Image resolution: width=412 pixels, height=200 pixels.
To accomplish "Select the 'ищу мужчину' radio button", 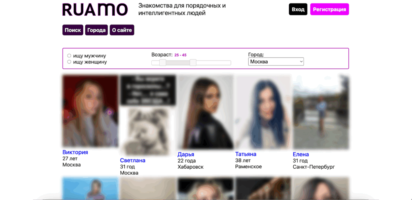I will coord(69,55).
